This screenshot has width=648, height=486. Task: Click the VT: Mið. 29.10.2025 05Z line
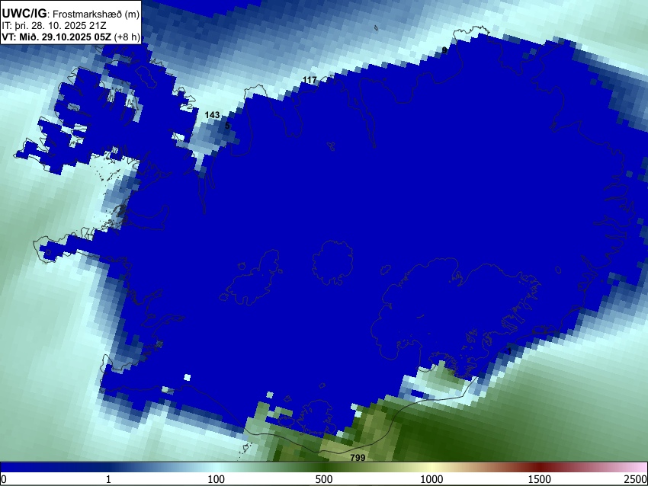(71, 37)
